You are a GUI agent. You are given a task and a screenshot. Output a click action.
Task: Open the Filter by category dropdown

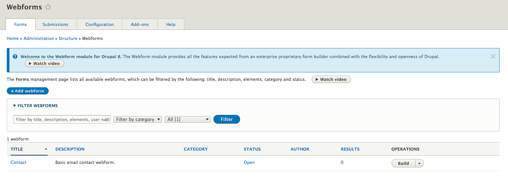tap(138, 119)
